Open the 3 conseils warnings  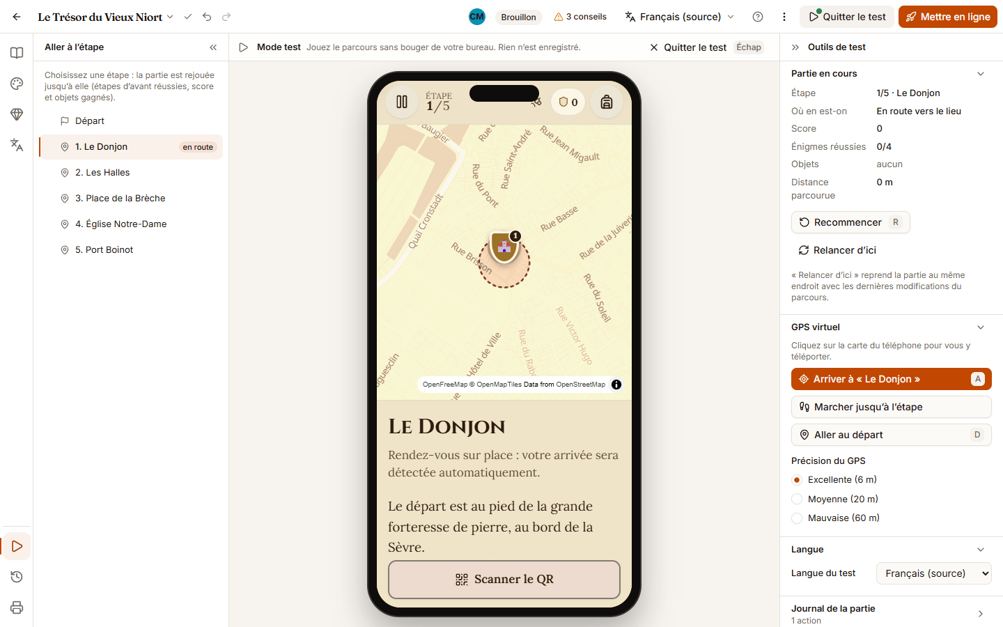coord(580,17)
